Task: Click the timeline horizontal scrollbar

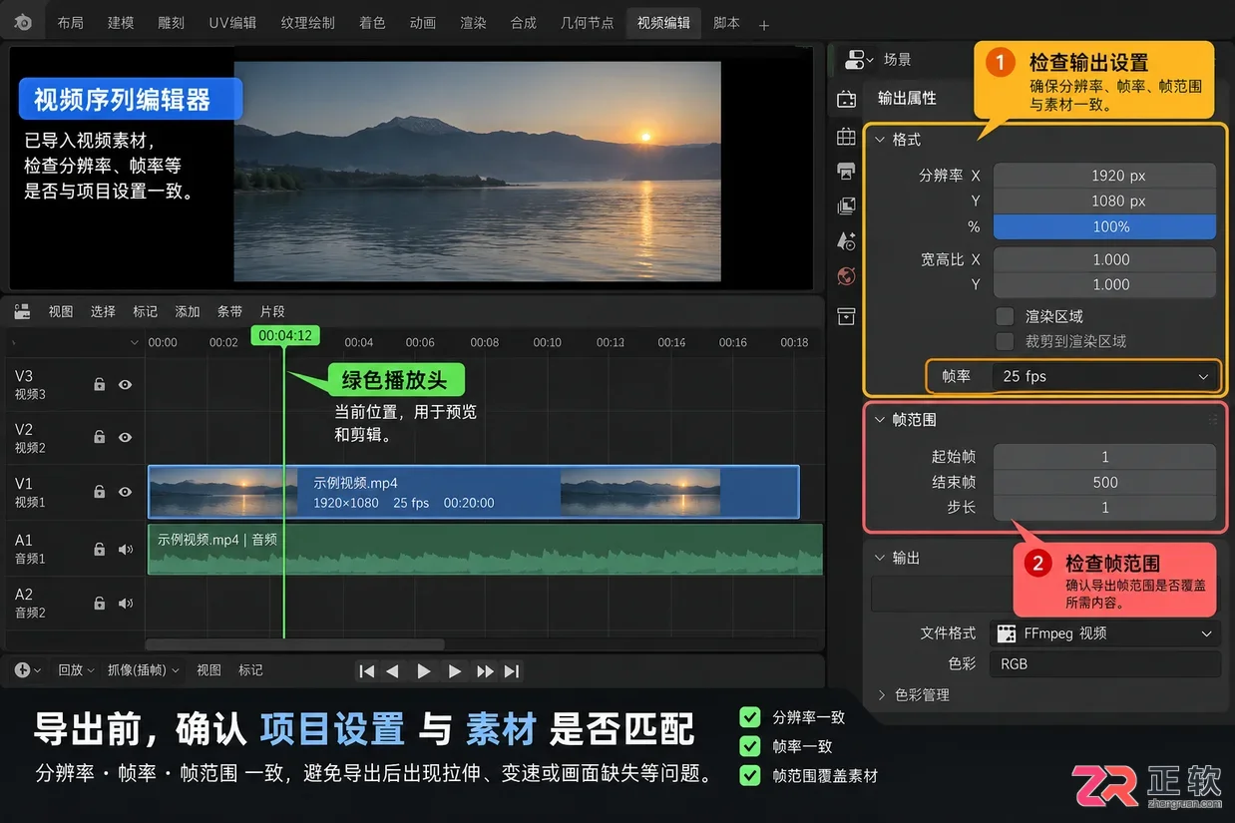Action: 294,645
